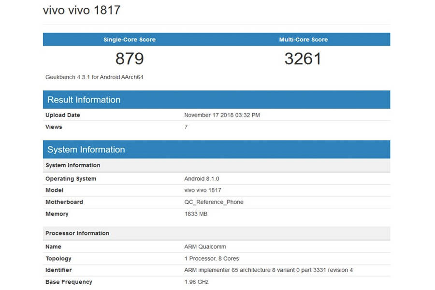Select the Upload Date row

62,115
